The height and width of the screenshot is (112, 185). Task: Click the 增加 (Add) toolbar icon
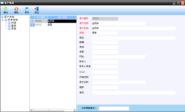click(6, 10)
